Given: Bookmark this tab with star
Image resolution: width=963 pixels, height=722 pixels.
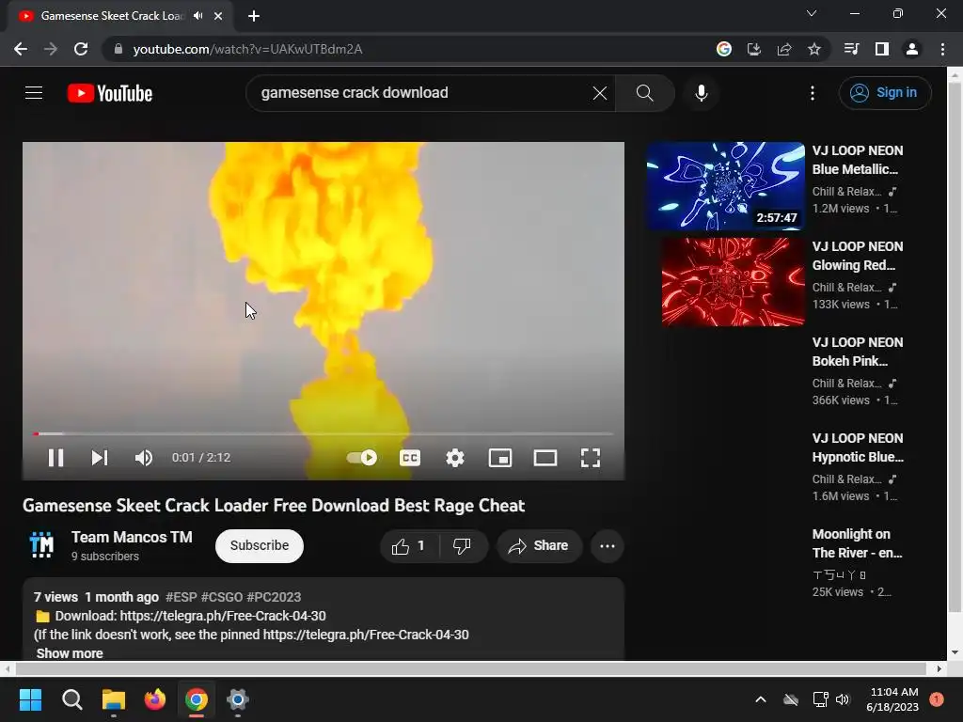Looking at the screenshot, I should point(814,49).
